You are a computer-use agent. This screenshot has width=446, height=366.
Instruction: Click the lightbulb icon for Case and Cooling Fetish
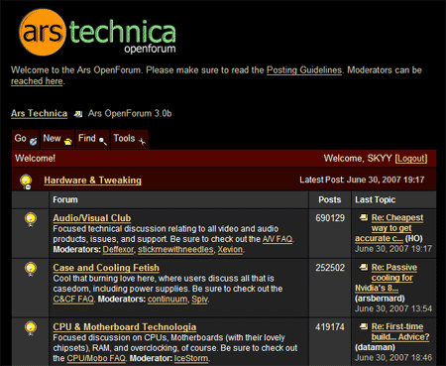tap(31, 269)
